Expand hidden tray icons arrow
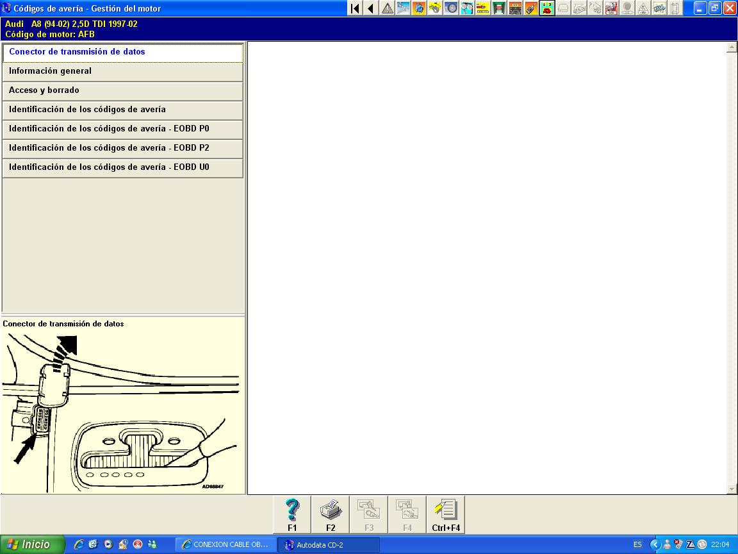Image resolution: width=738 pixels, height=554 pixels. (x=655, y=544)
